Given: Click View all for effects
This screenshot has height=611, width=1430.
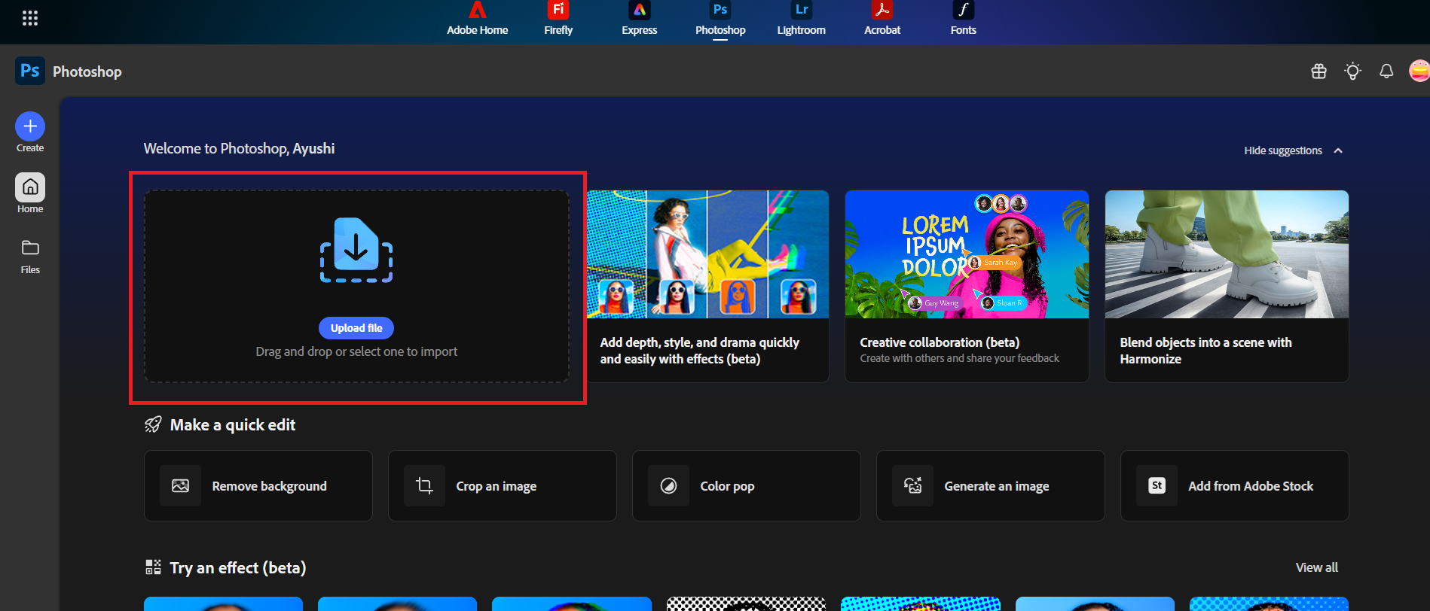Looking at the screenshot, I should point(1317,567).
